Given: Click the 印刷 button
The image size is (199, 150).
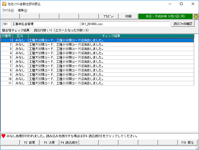Looking at the screenshot, I should click(x=128, y=16).
